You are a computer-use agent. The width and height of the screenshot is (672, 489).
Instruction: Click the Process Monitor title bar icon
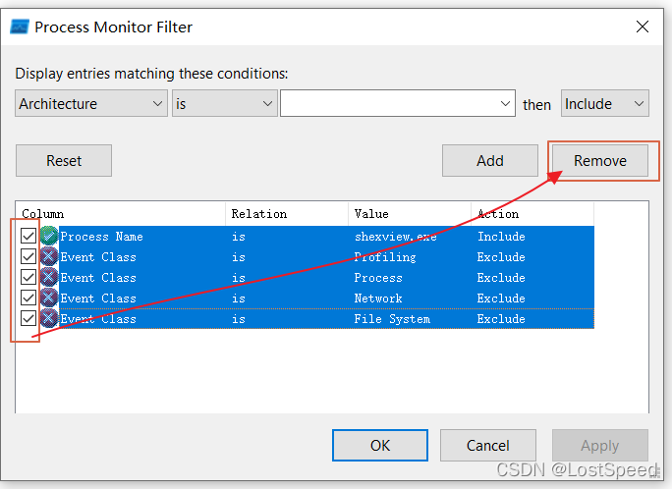[20, 27]
